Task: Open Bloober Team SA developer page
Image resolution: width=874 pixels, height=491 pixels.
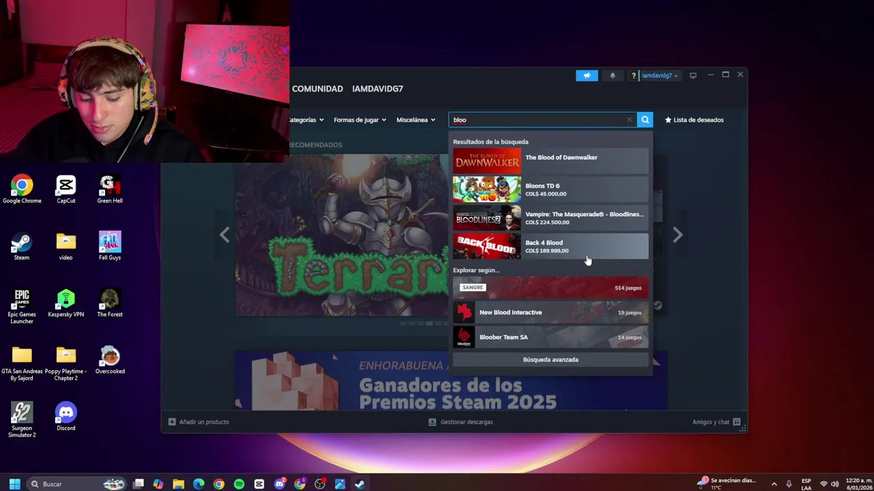Action: 550,337
